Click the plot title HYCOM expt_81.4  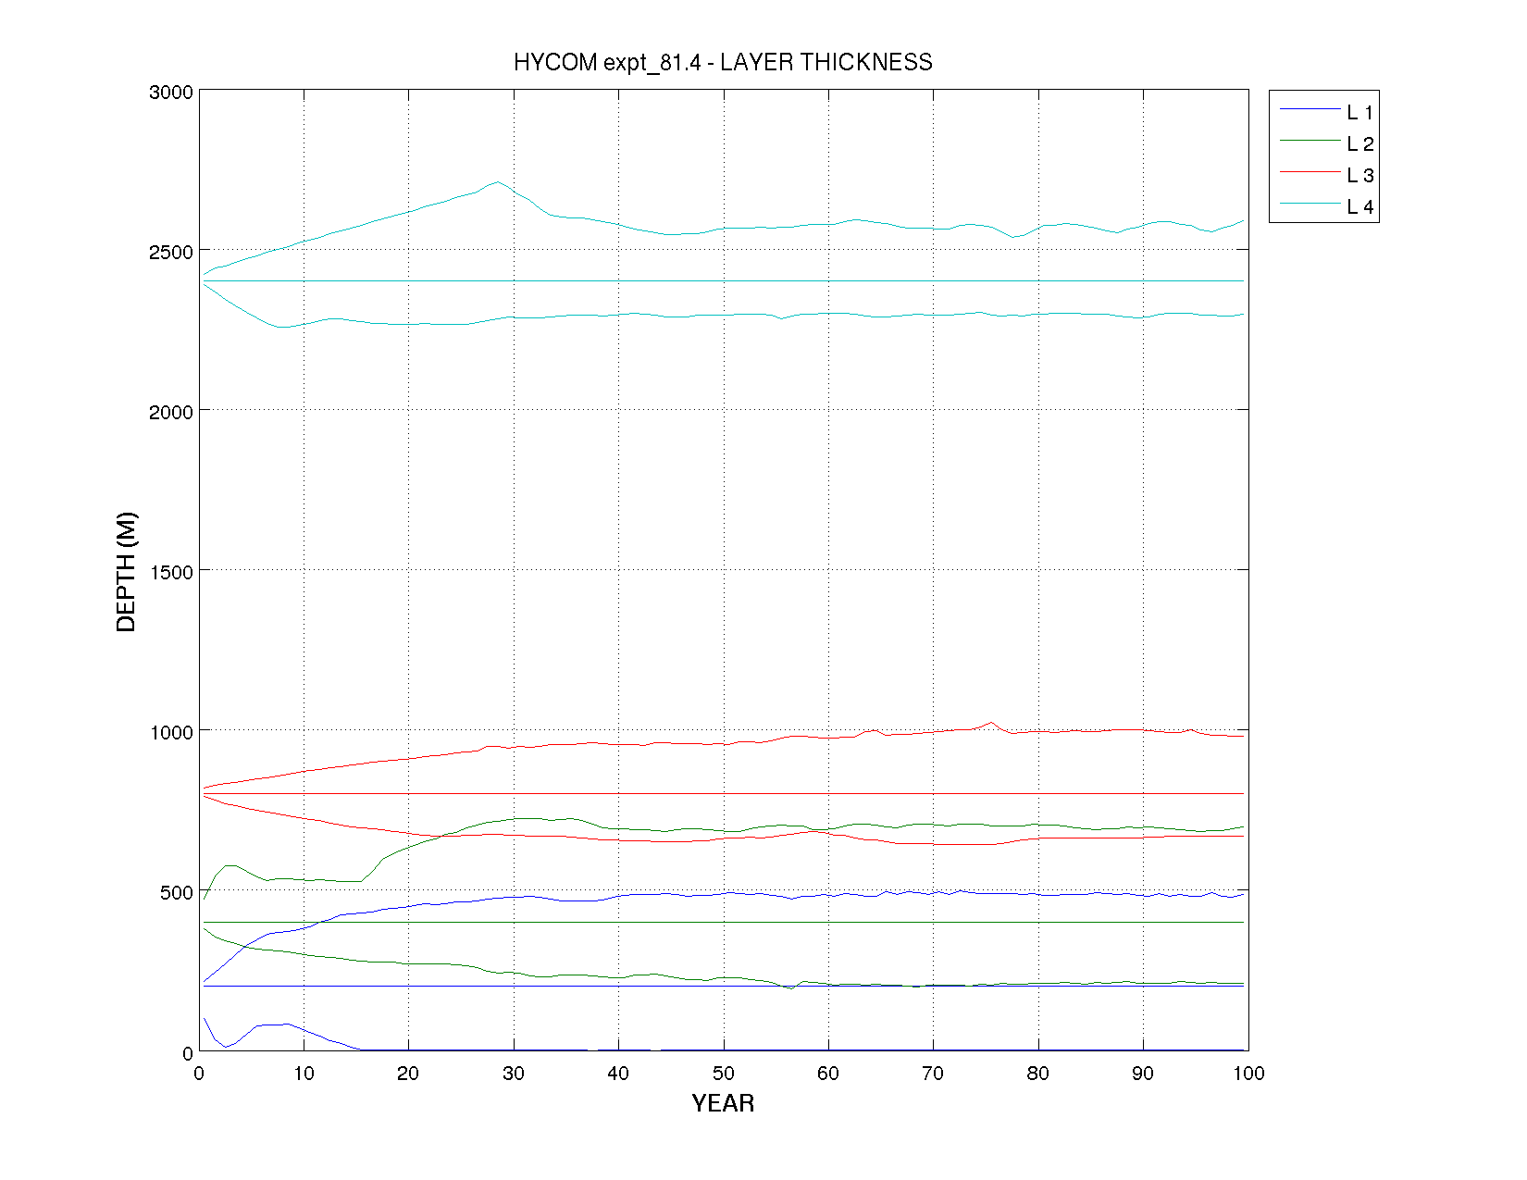[723, 62]
